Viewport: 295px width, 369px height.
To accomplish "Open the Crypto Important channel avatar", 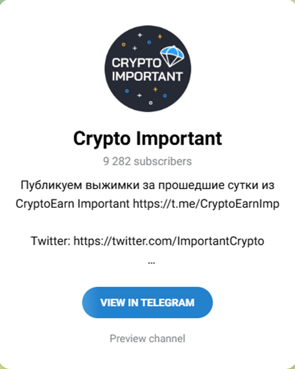I will [x=148, y=68].
